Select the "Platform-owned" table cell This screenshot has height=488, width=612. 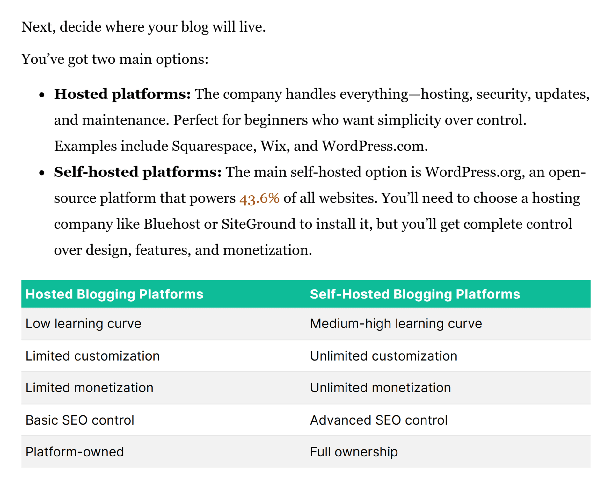tap(75, 452)
